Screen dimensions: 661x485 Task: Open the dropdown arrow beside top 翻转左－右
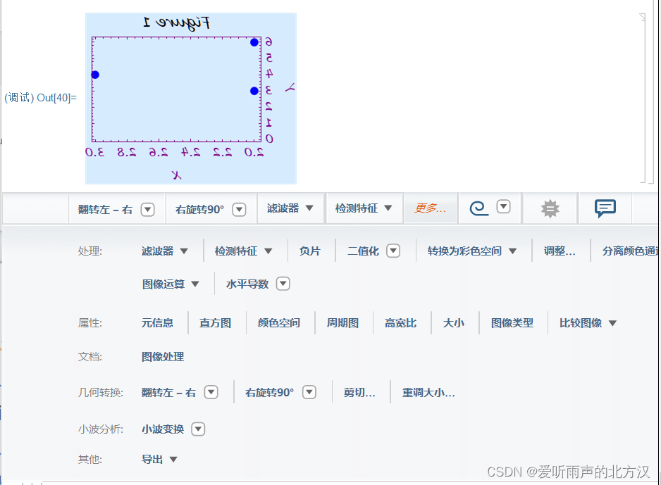pyautogui.click(x=147, y=209)
